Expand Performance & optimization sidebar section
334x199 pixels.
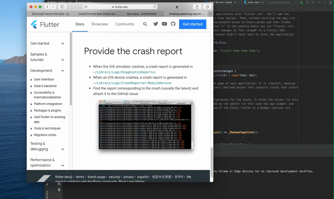[47, 162]
